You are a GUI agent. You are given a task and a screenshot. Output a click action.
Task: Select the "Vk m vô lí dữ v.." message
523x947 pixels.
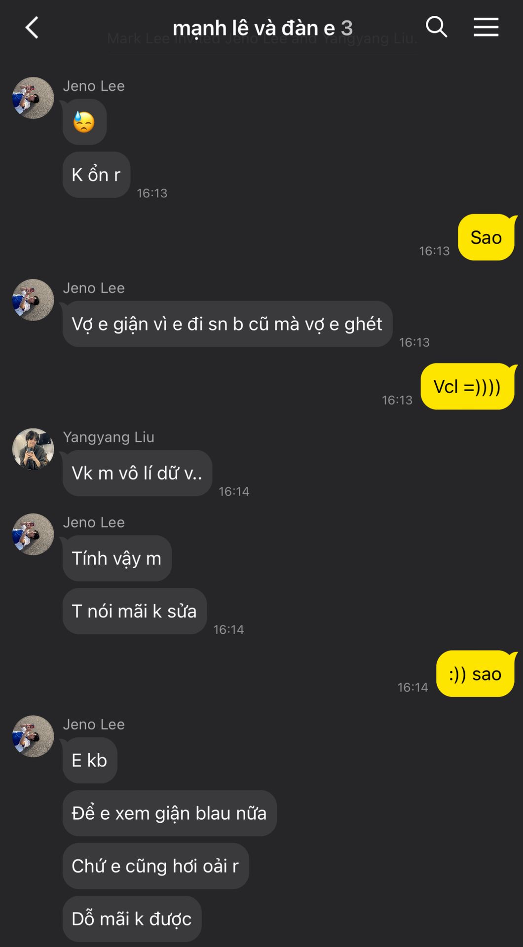[x=137, y=473]
